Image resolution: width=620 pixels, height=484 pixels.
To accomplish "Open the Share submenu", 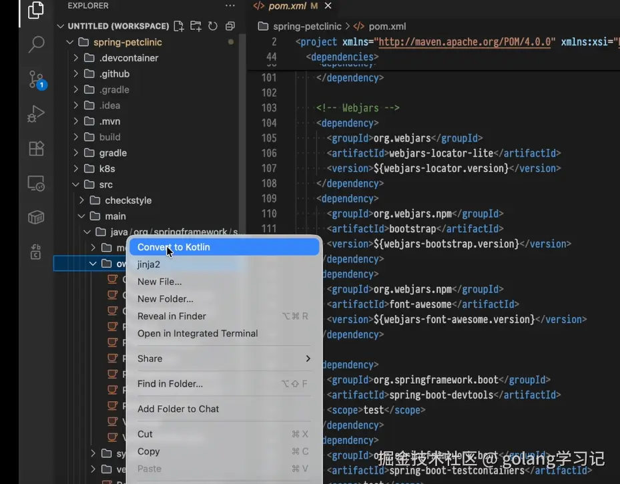I will click(224, 358).
